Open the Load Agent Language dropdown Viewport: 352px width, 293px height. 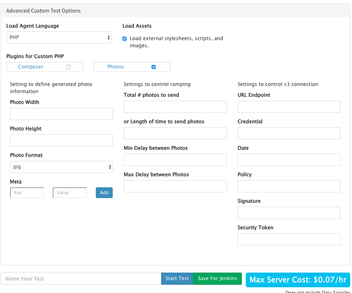59,38
